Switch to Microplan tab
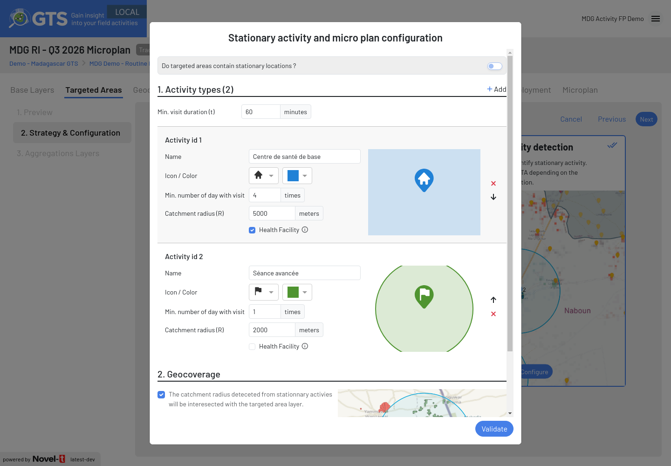 pos(580,90)
